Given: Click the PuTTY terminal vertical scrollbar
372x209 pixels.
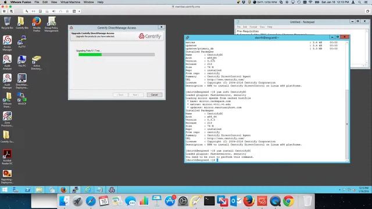Looking at the screenshot, I should pyautogui.click(x=347, y=101).
